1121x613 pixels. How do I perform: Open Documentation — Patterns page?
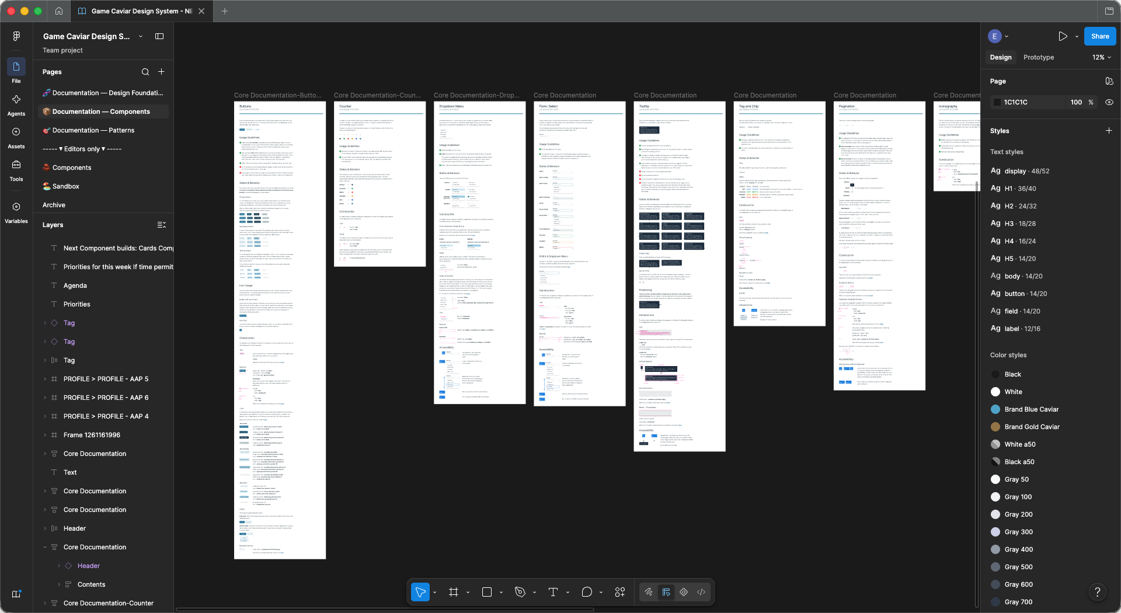click(x=93, y=130)
